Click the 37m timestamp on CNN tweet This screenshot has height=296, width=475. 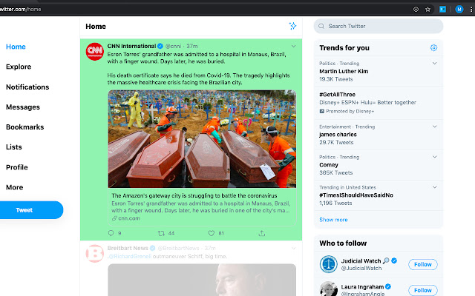click(x=191, y=46)
